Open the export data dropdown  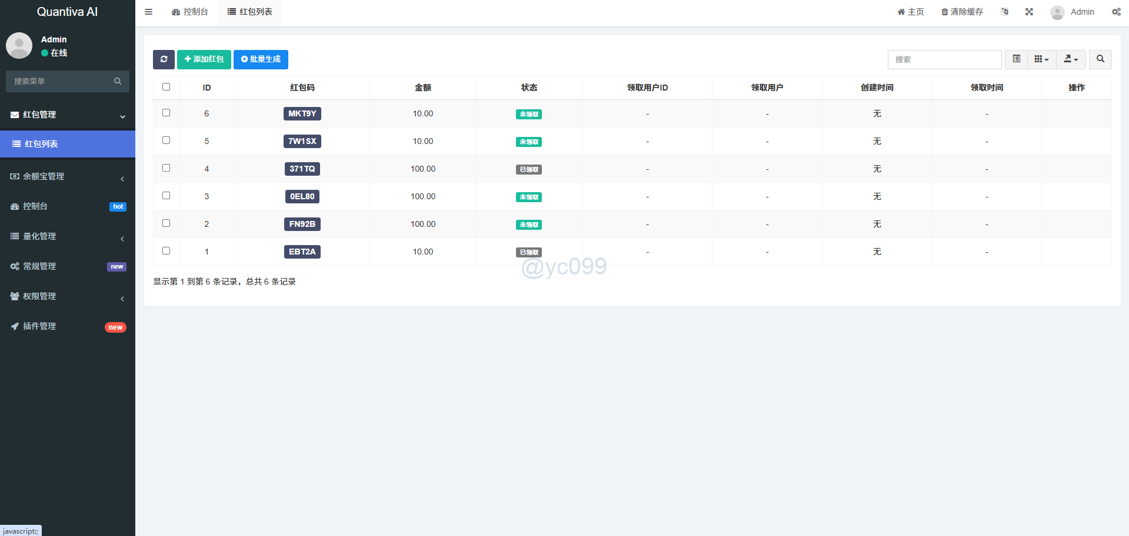click(1071, 59)
